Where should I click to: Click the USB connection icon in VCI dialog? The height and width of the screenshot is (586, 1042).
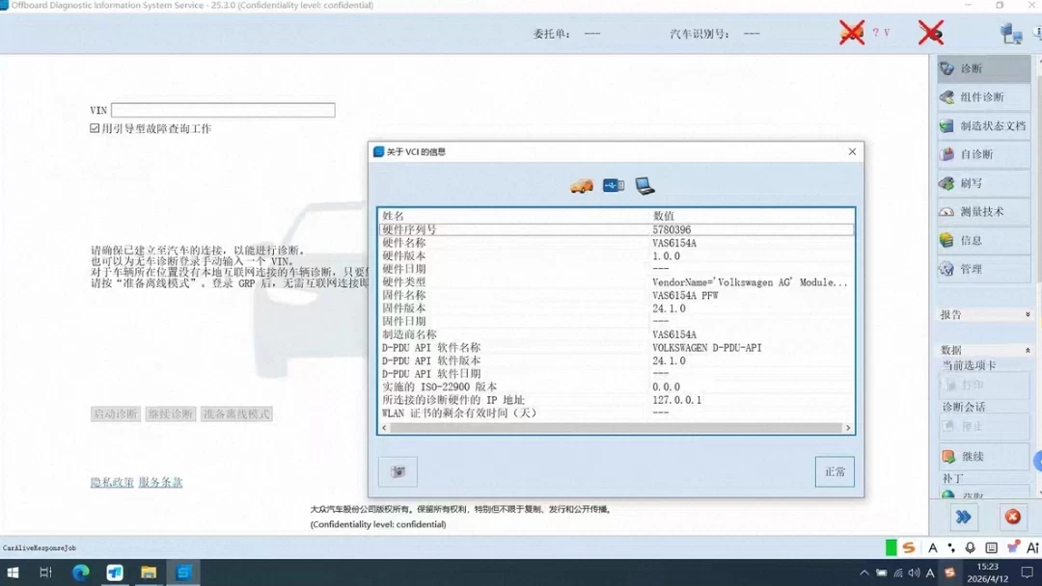tap(614, 185)
